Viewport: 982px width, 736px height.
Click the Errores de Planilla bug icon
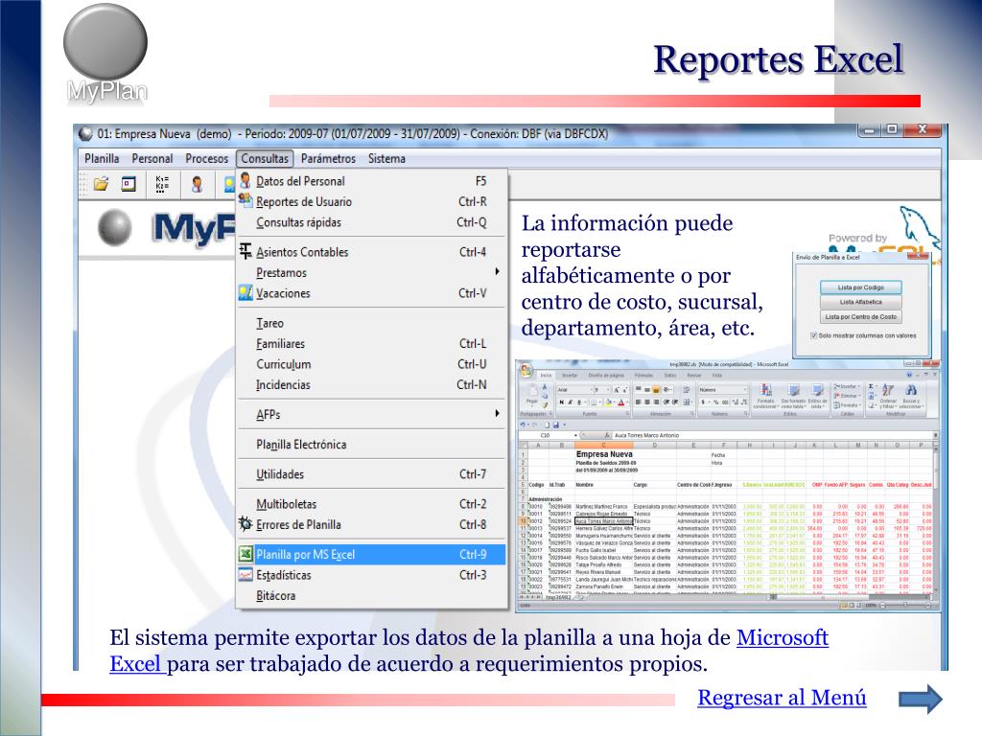245,524
